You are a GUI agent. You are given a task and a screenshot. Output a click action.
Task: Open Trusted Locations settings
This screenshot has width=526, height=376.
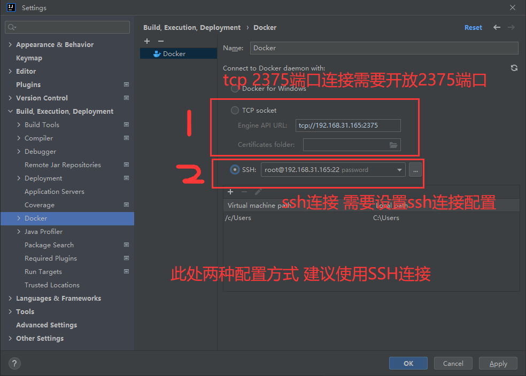(52, 285)
